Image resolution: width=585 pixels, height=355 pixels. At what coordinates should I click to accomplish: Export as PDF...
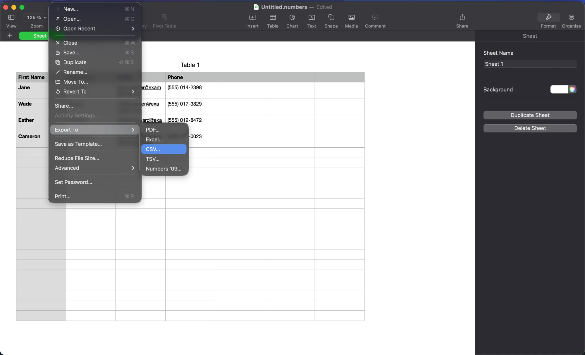164,130
